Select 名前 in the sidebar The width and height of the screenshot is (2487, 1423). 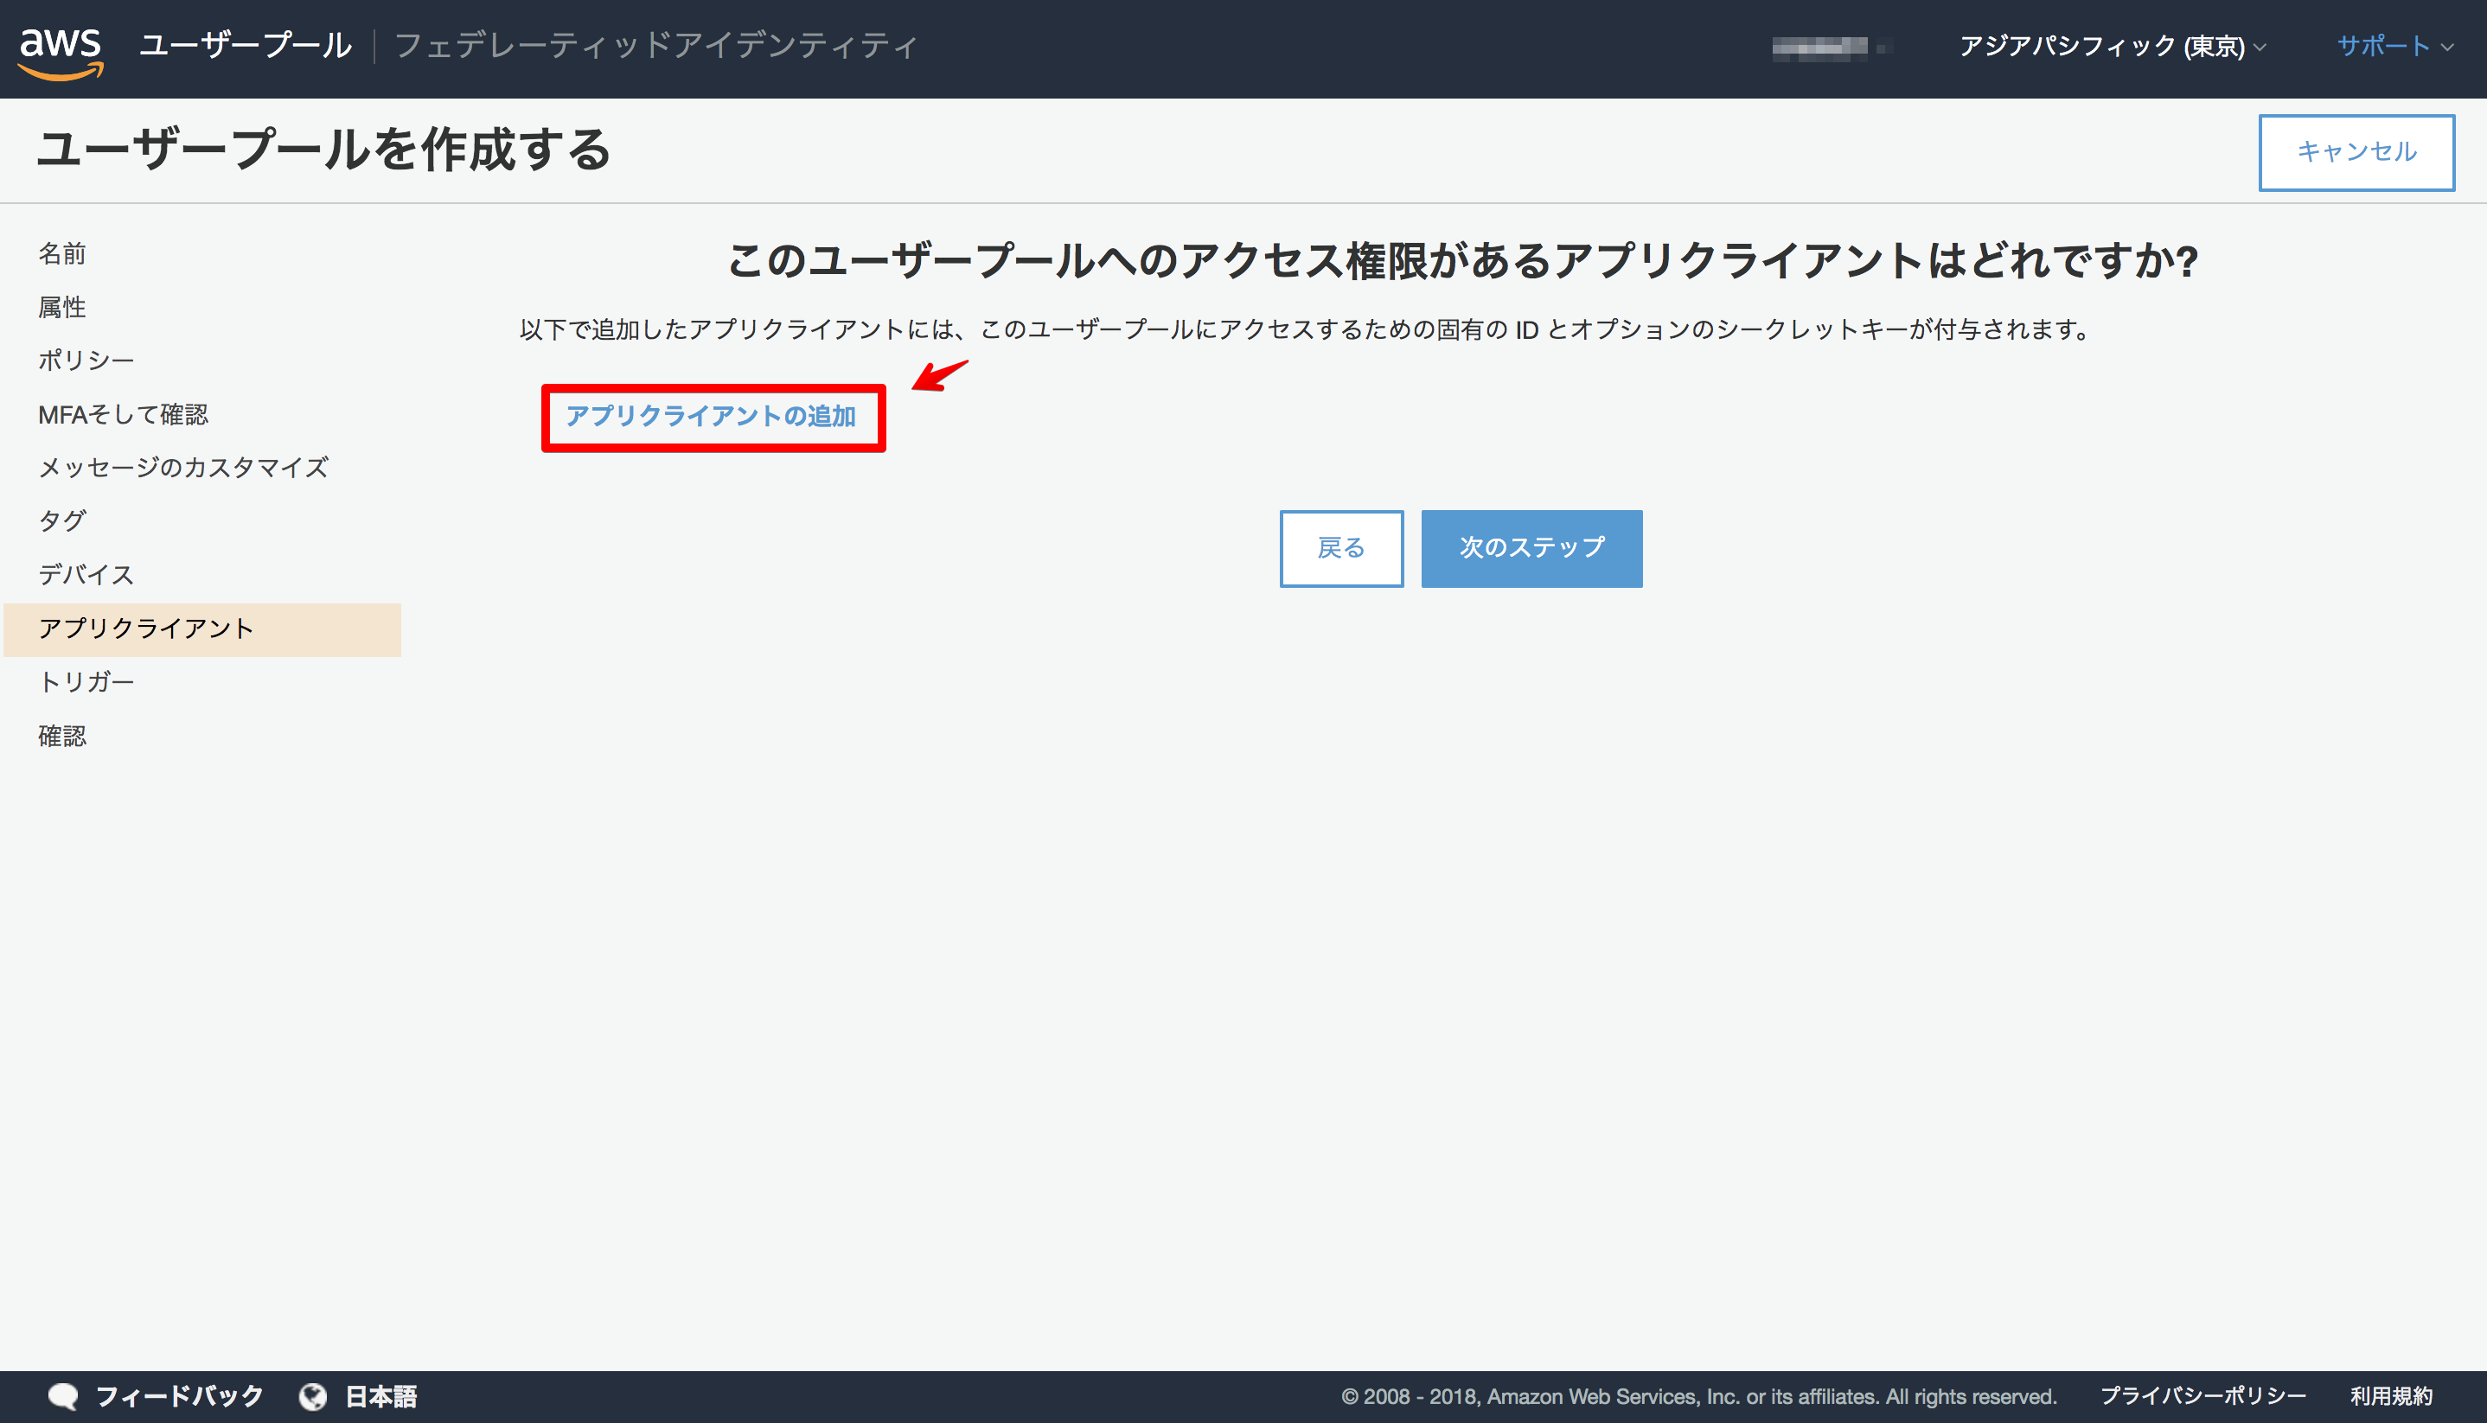[x=62, y=254]
